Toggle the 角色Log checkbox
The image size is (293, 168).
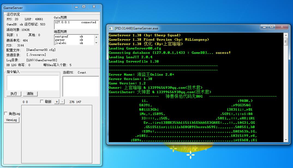pos(6,113)
